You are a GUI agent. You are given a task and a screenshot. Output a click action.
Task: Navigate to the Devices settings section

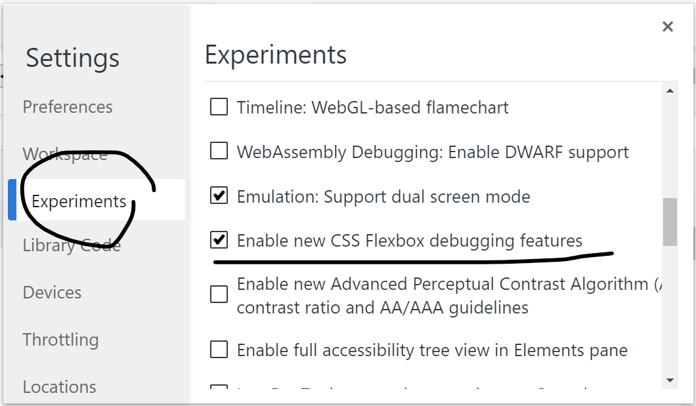coord(52,293)
